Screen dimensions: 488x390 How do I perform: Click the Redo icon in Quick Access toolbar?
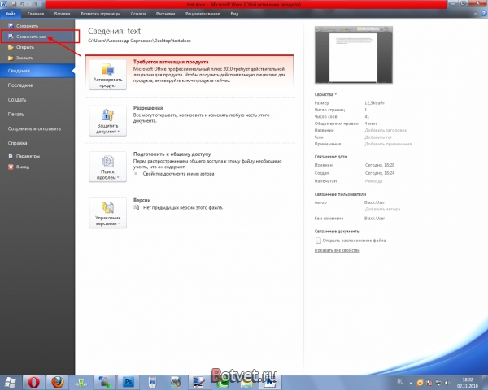coord(34,4)
